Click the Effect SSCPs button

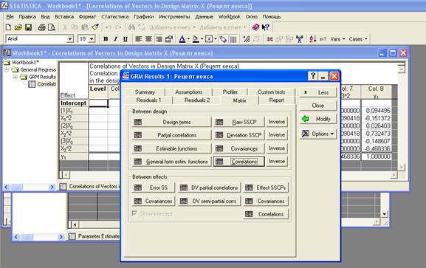point(266,188)
